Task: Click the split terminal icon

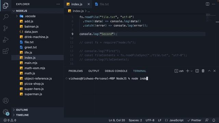Action: point(197,71)
